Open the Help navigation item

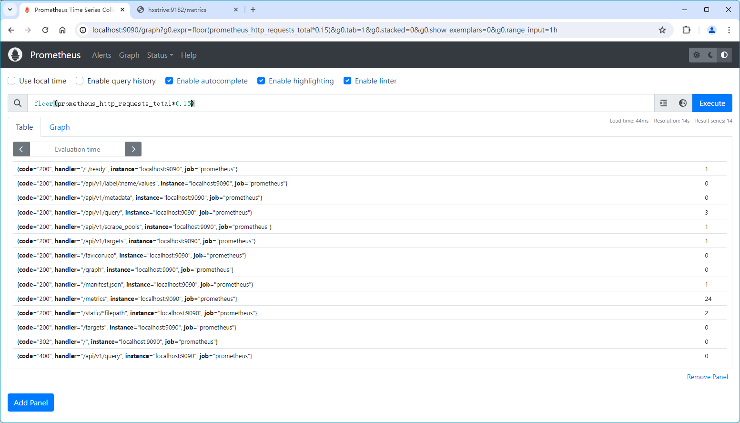[189, 55]
